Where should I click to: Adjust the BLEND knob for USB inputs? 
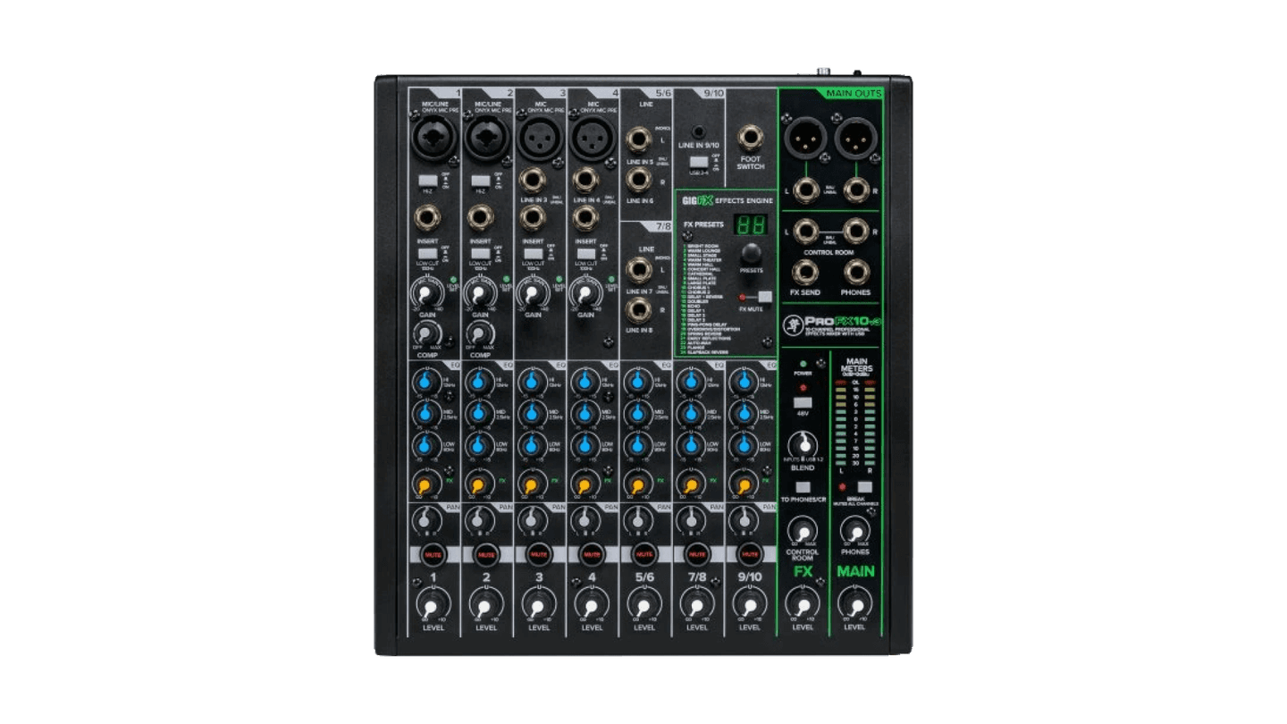coord(803,442)
